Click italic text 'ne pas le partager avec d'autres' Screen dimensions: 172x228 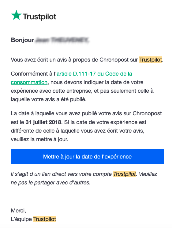50,183
